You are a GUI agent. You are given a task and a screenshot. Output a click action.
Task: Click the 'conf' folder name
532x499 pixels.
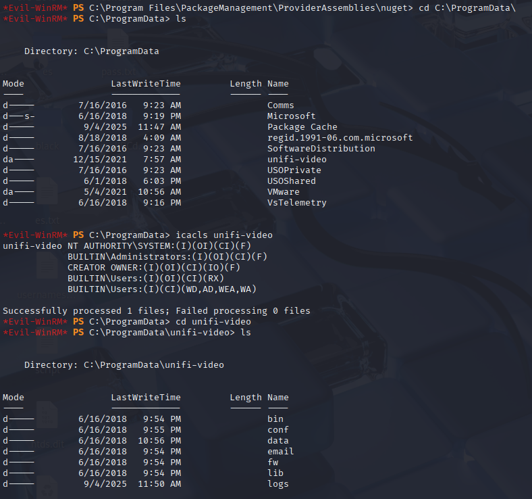[x=278, y=430]
